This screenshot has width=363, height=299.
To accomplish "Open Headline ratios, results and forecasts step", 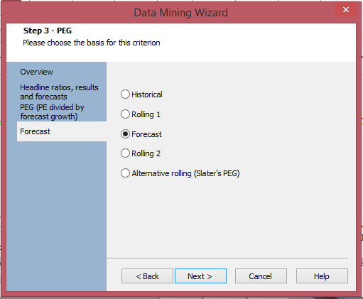I will click(59, 92).
